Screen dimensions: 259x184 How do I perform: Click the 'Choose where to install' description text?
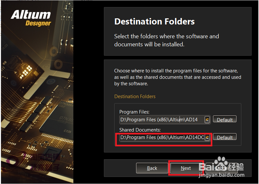point(178,77)
